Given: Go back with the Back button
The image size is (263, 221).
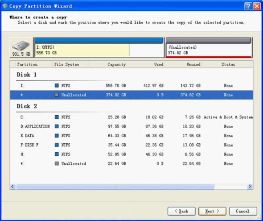Looking at the screenshot, I should pos(181,211).
